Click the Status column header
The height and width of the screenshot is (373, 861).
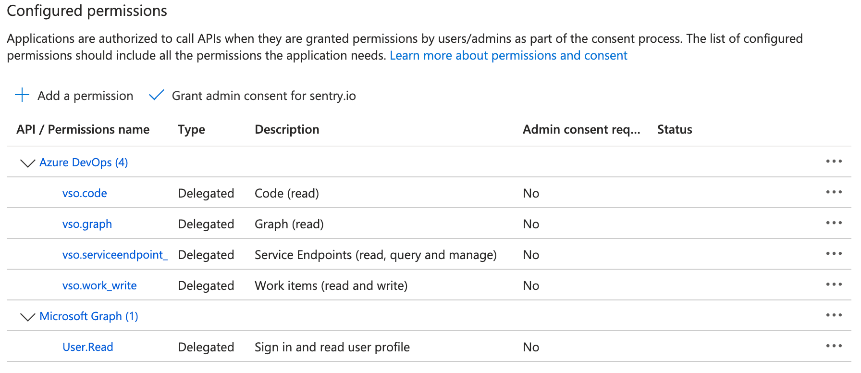click(675, 129)
